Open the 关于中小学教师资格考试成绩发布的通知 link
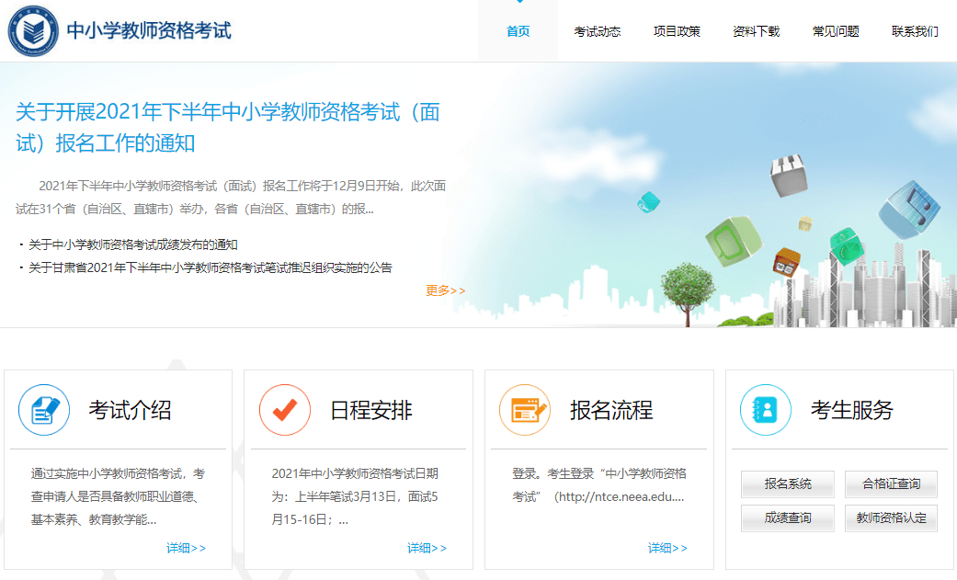957x580 pixels. pos(133,245)
